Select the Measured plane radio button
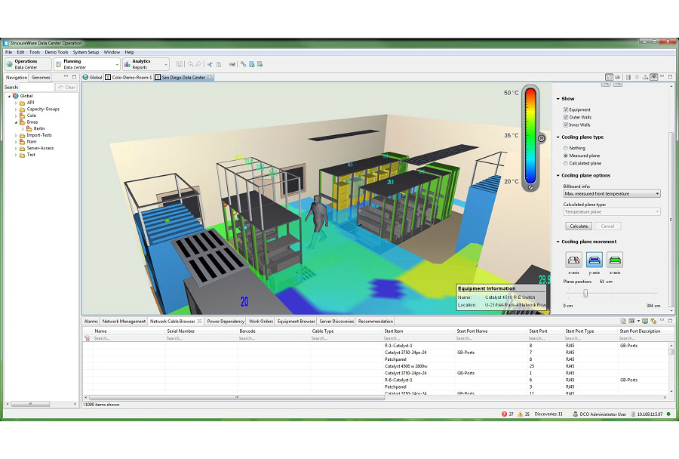679x459 pixels. click(x=566, y=156)
